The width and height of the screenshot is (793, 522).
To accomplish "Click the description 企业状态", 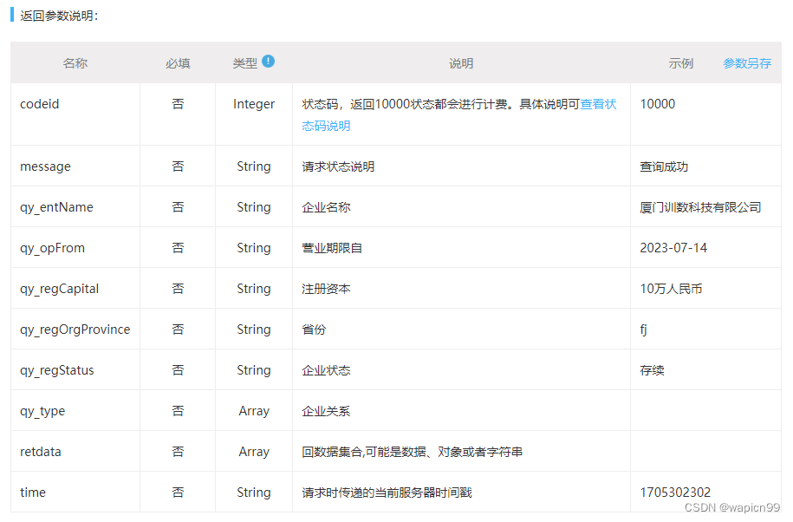I will pyautogui.click(x=326, y=370).
